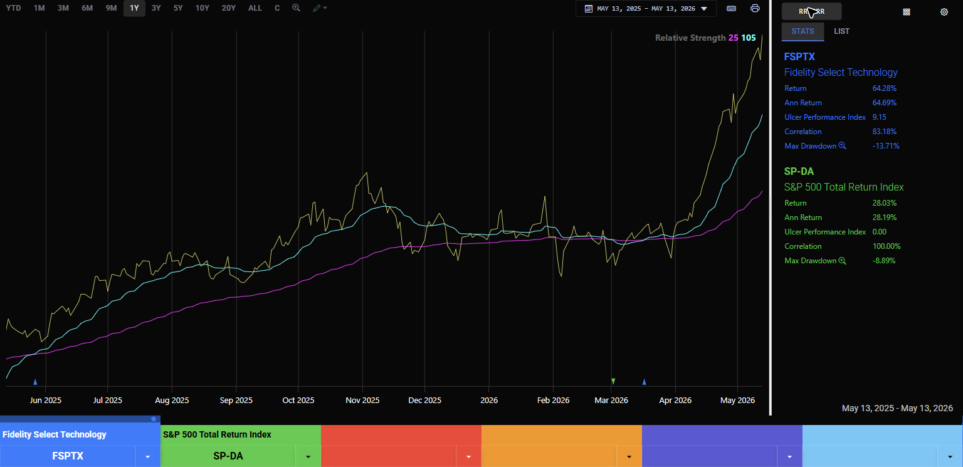The width and height of the screenshot is (963, 467).
Task: Click the SP-DA symbol input field
Action: 228,456
